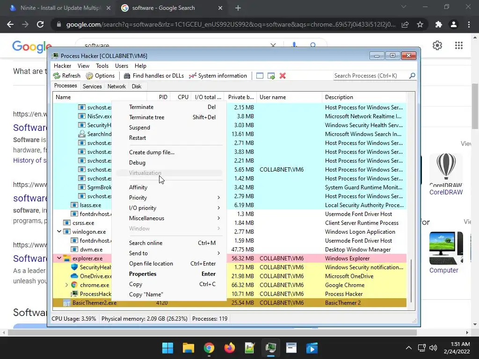479x359 pixels.
Task: Open the Tools menu
Action: pos(102,66)
